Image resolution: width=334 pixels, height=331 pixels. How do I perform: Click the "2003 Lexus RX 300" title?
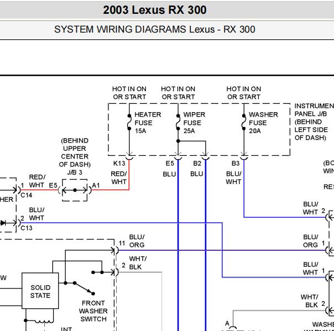pyautogui.click(x=155, y=10)
